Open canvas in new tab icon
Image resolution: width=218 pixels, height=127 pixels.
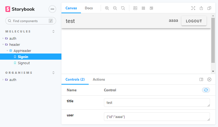(201, 8)
